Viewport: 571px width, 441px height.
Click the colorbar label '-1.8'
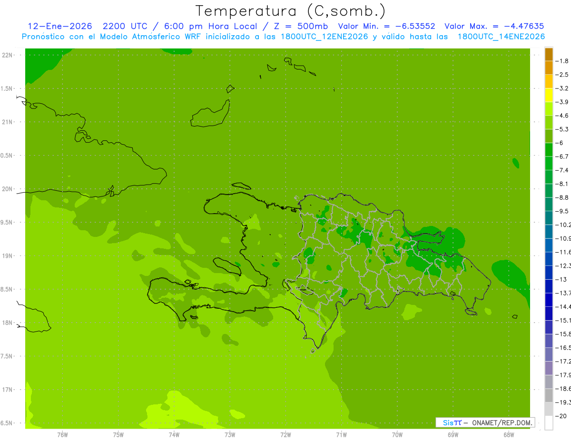click(562, 61)
